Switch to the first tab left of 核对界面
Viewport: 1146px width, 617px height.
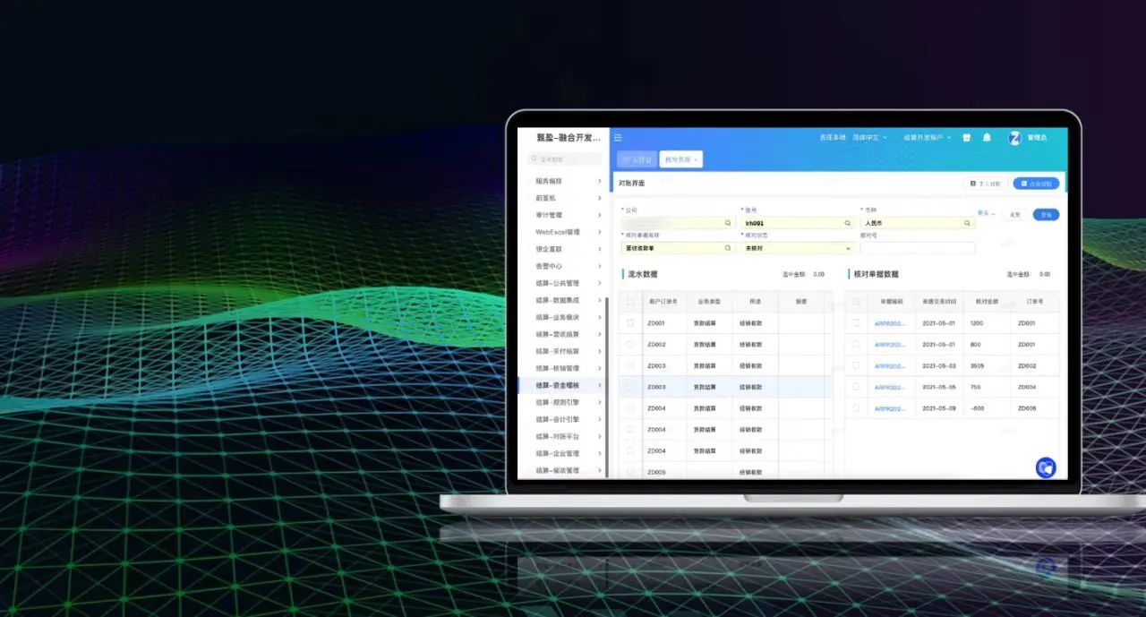tap(637, 159)
